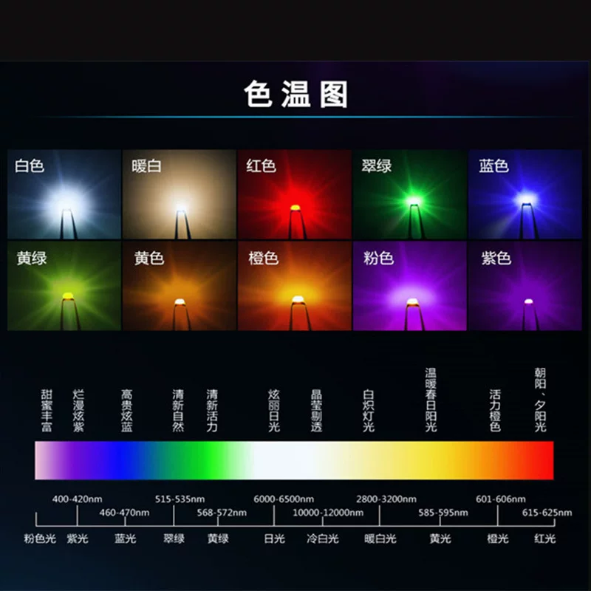
Task: Click the 色温图 title heading
Action: (296, 95)
